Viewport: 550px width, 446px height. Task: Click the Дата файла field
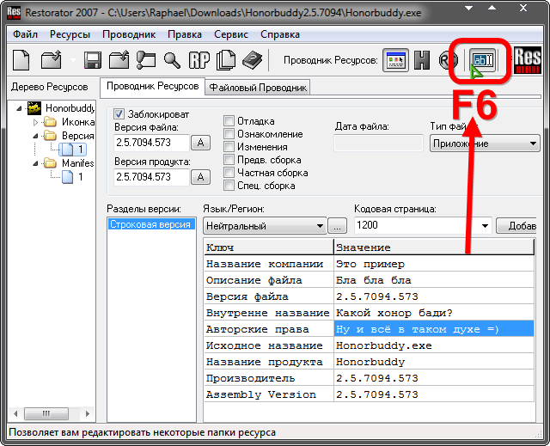[378, 144]
